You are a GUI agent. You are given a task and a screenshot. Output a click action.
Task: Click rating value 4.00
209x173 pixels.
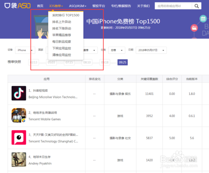172,116
